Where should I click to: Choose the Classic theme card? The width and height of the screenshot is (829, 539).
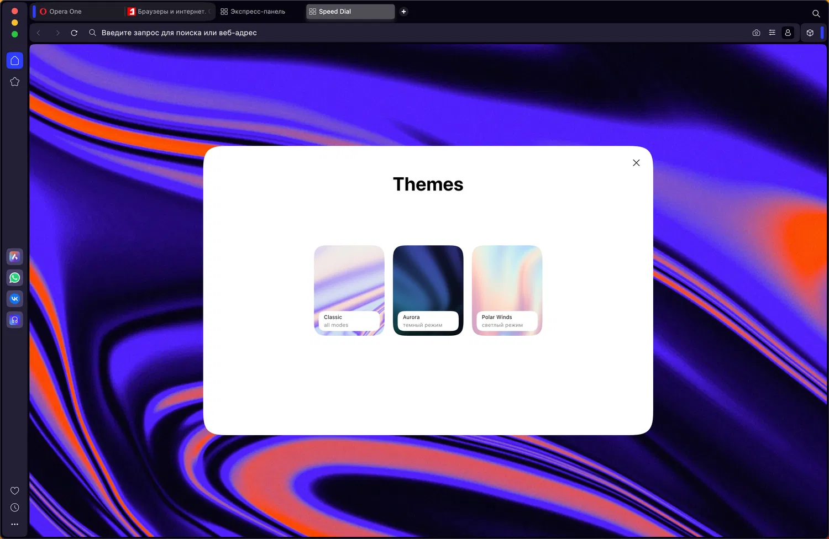coord(349,290)
